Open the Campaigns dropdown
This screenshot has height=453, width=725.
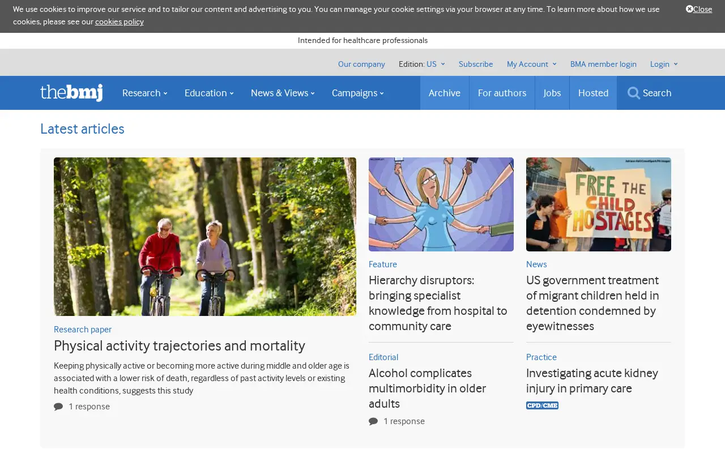(357, 93)
